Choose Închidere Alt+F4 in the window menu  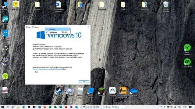click(58, 32)
